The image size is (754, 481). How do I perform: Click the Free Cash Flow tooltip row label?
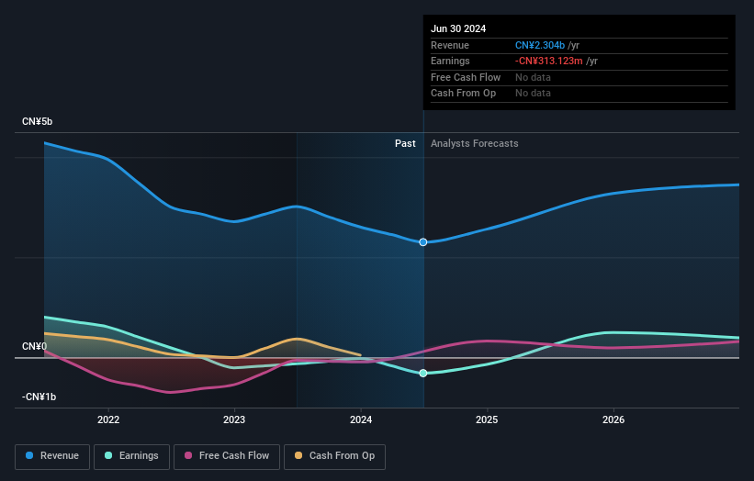(x=466, y=77)
